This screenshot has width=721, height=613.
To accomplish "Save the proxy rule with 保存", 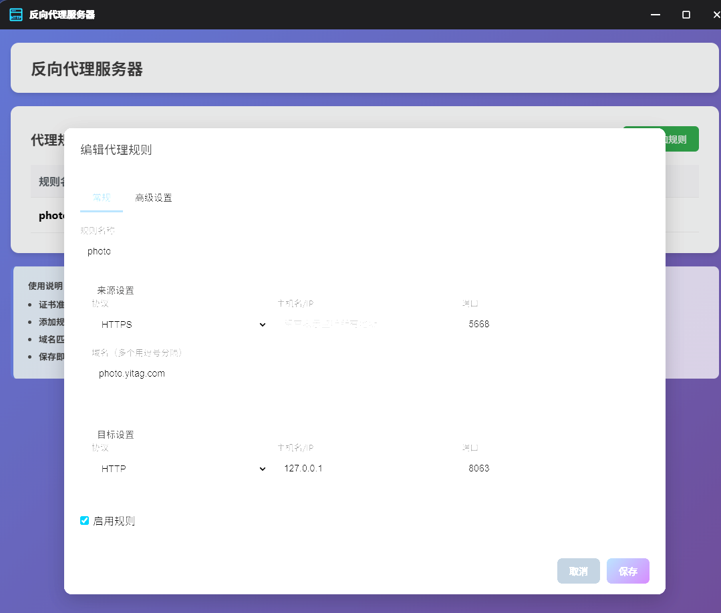I will (628, 571).
